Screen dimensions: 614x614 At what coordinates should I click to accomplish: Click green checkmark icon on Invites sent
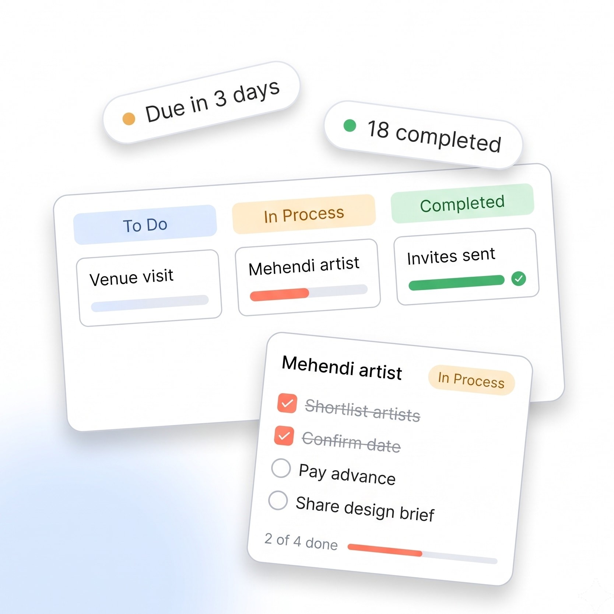[x=519, y=279]
